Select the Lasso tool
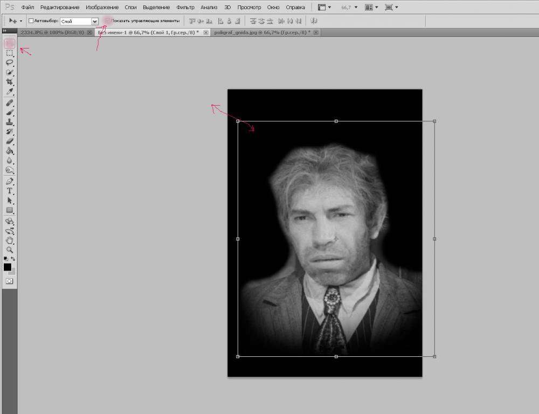Viewport: 539px width, 414px height. [x=9, y=63]
